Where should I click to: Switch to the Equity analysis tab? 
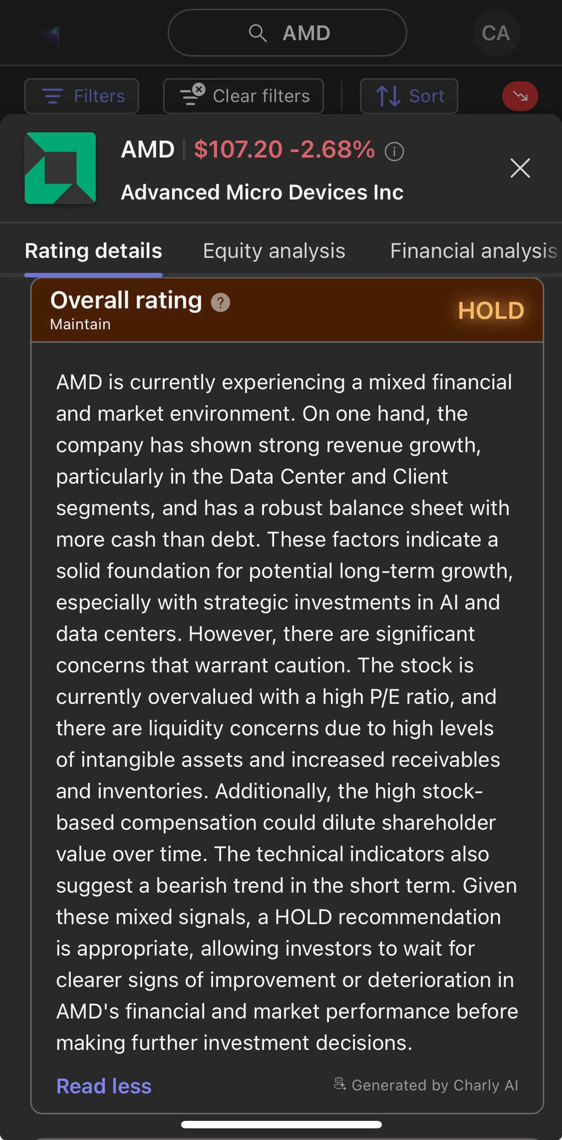(274, 251)
